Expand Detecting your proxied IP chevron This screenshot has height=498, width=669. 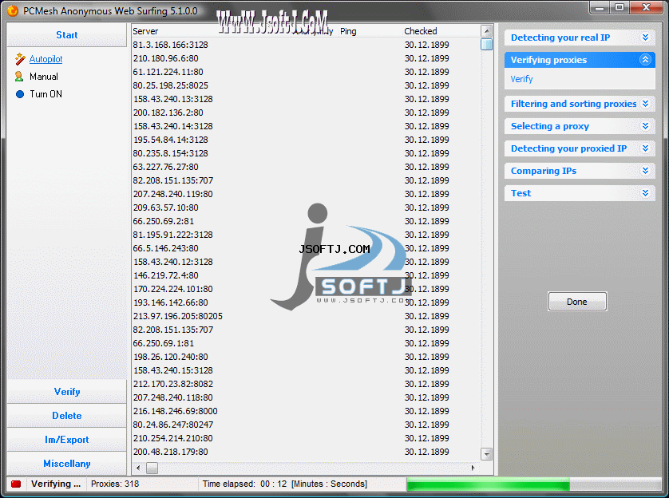pos(645,148)
